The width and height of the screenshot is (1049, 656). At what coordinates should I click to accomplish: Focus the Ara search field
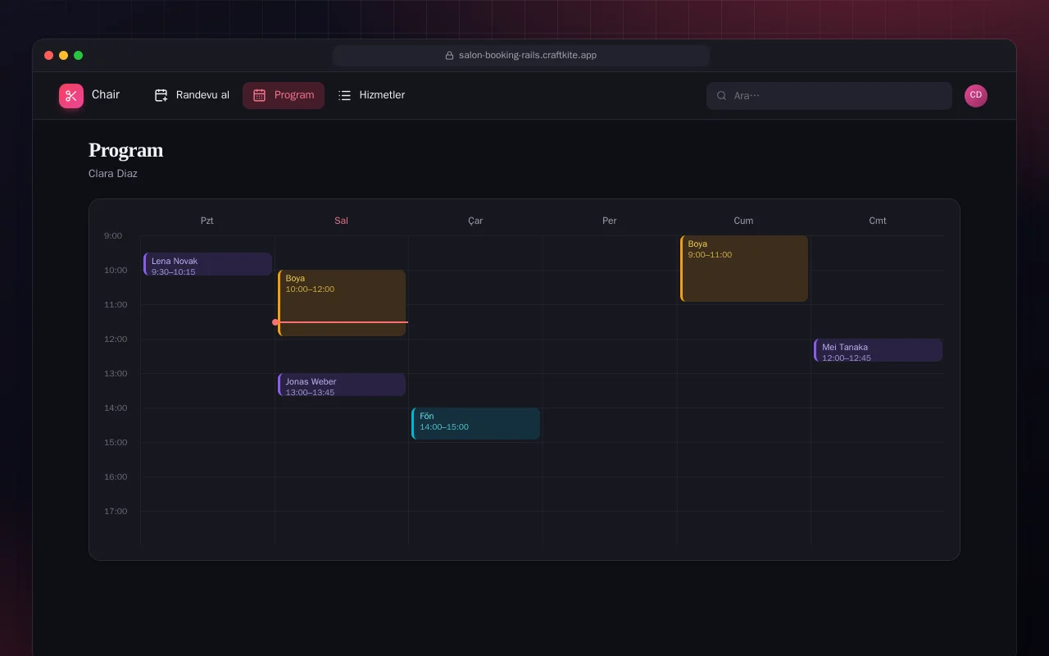829,96
